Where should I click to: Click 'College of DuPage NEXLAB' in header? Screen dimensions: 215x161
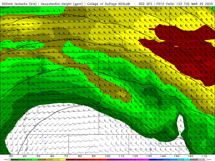(x=109, y=4)
